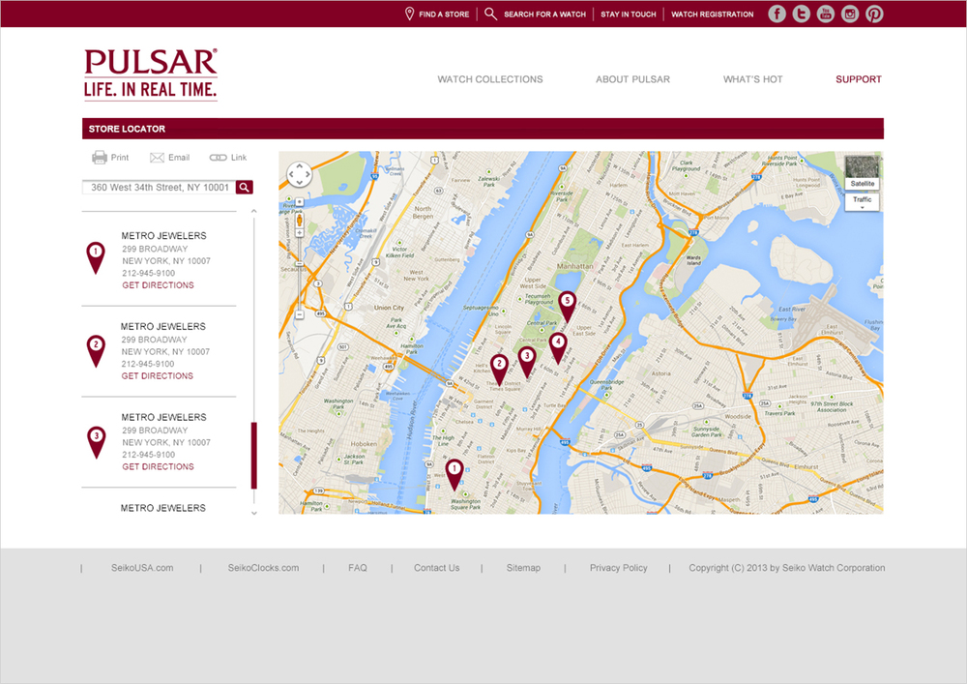This screenshot has width=967, height=684.
Task: Open About Pulsar menu
Action: 632,79
